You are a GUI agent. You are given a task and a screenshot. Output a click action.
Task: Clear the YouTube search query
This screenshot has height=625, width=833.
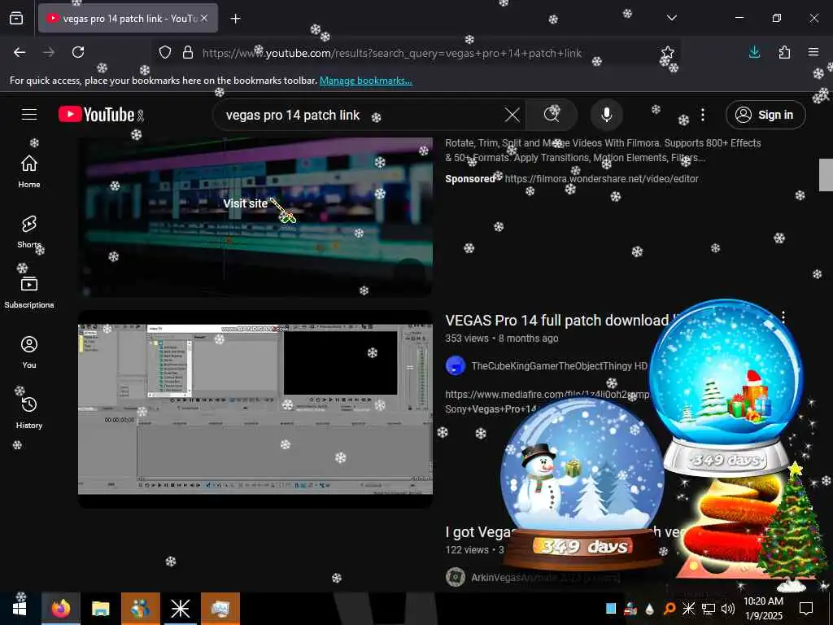click(x=512, y=115)
